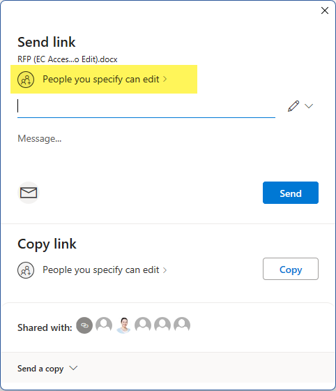
Task: Click the people icon under Send link
Action: click(x=26, y=80)
